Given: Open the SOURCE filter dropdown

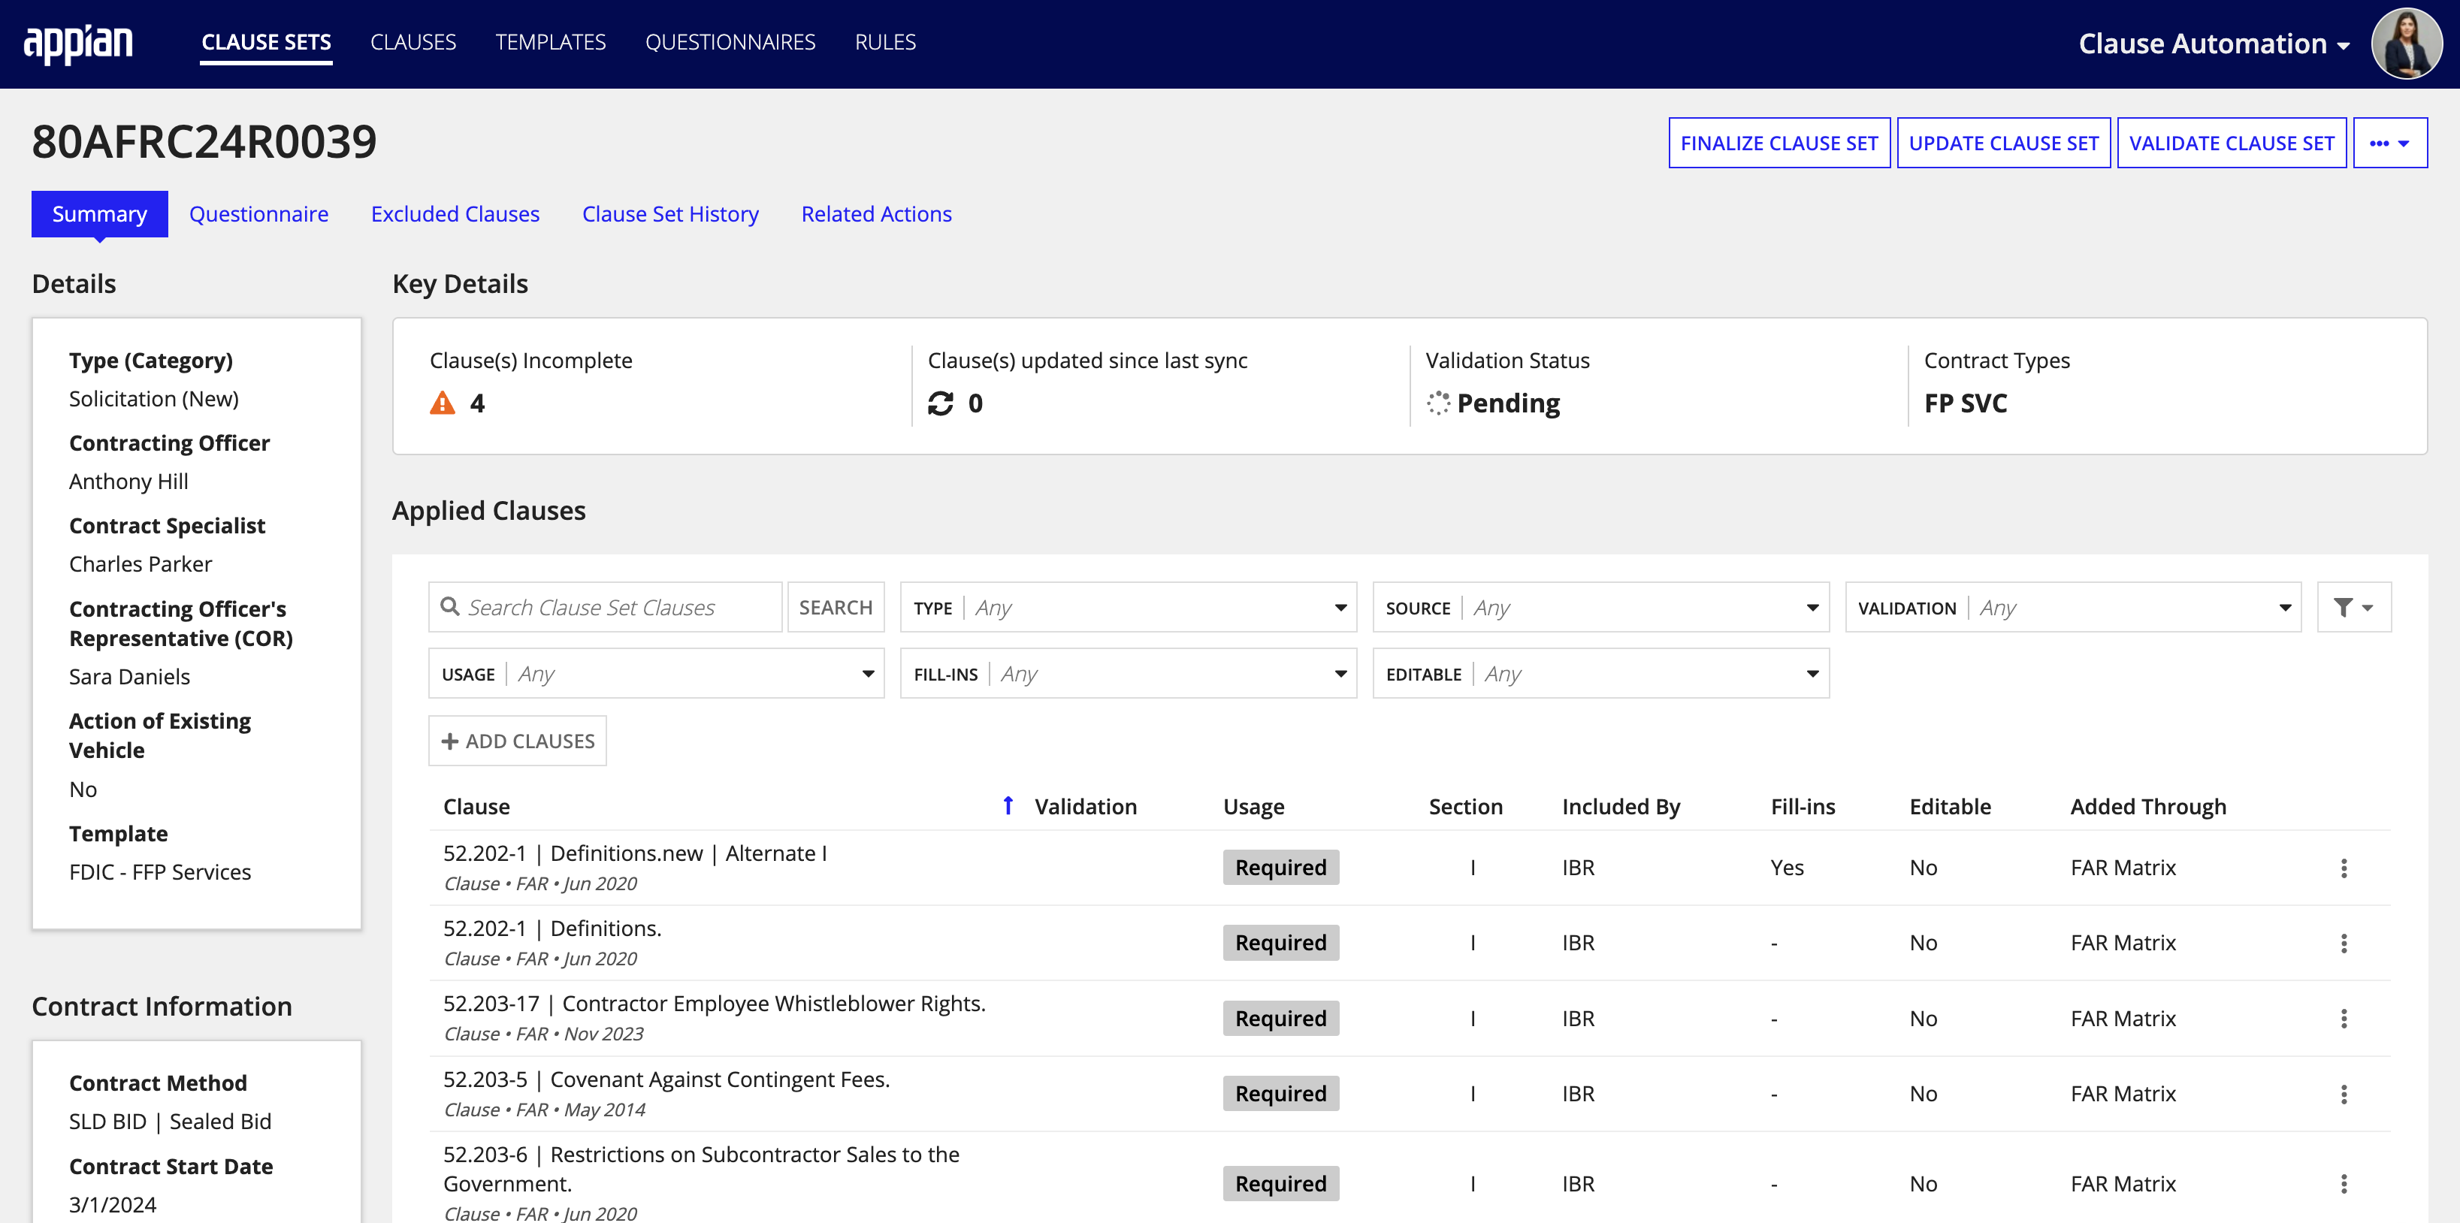Looking at the screenshot, I should [x=1600, y=607].
